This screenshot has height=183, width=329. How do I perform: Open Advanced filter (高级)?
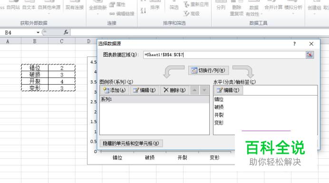pyautogui.click(x=191, y=14)
